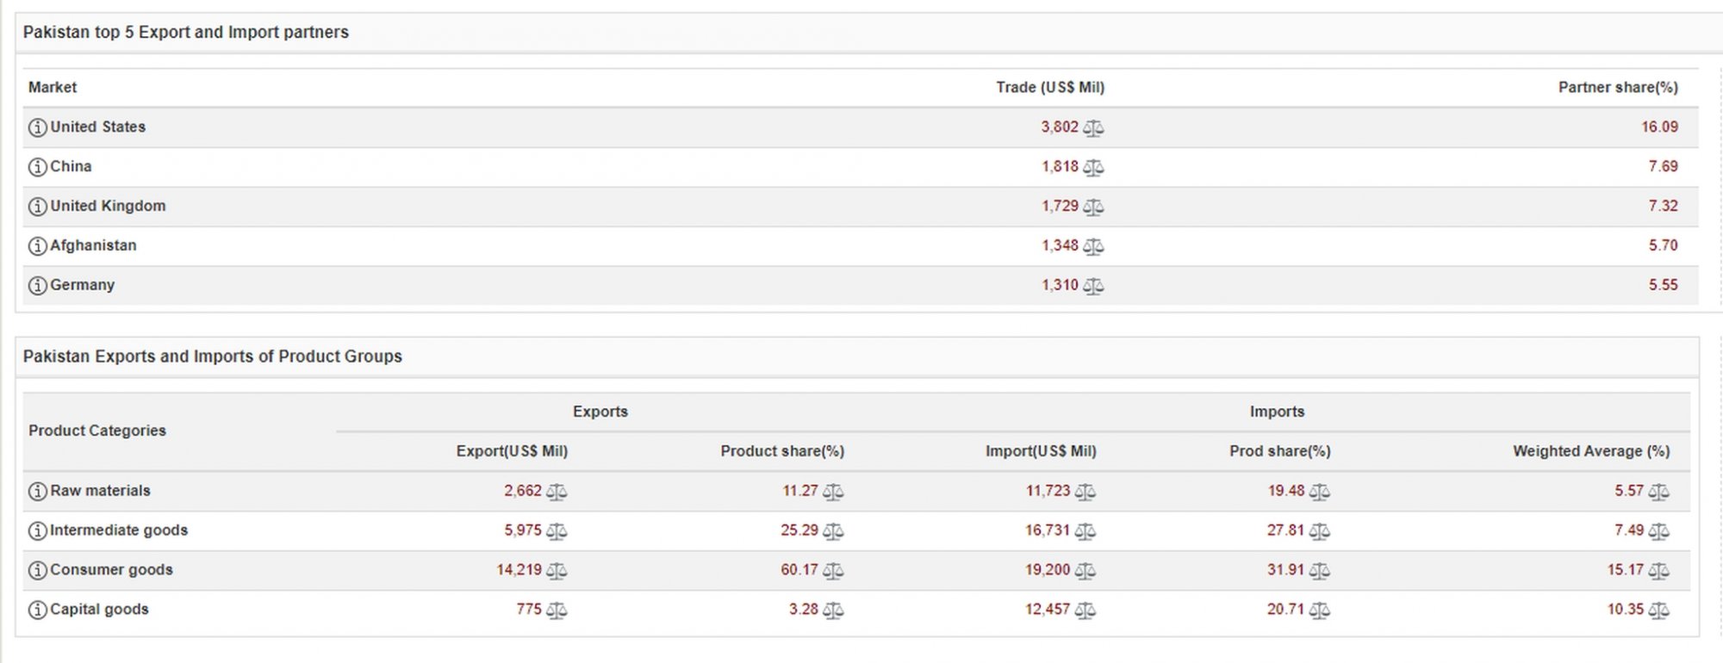The height and width of the screenshot is (663, 1723).
Task: Click the info icon beside Capital goods
Action: tap(37, 610)
